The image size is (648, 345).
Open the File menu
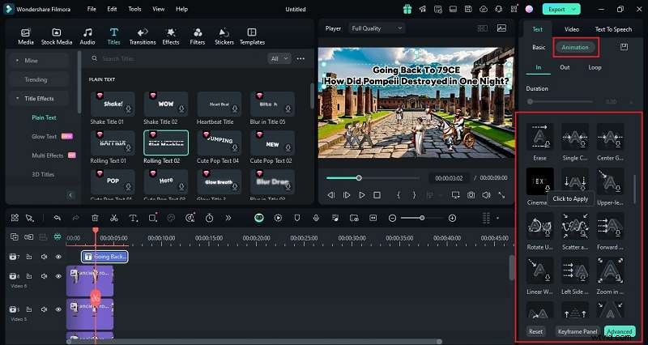[x=92, y=9]
